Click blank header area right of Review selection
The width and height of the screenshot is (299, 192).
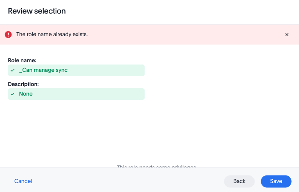pos(184,11)
